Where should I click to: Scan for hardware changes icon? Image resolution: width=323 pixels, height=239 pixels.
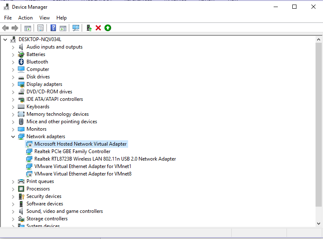pos(76,28)
